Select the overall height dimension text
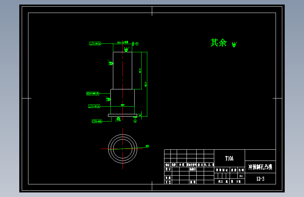 (146, 84)
